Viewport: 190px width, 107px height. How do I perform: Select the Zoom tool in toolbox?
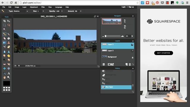[9, 77]
